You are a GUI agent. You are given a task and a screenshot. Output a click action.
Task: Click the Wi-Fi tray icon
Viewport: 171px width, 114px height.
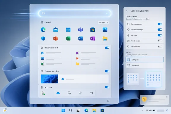tap(147, 110)
